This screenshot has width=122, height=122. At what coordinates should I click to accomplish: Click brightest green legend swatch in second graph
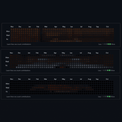coord(110,71)
